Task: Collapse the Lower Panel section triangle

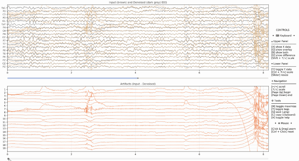Action: 272,64
